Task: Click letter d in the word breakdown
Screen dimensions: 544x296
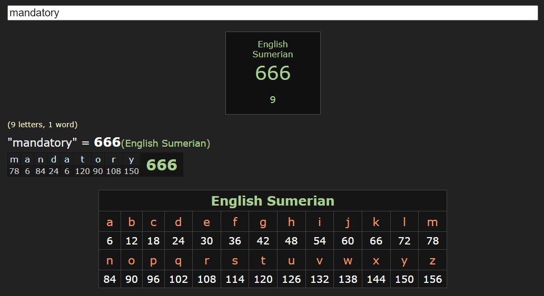Action: pos(53,159)
